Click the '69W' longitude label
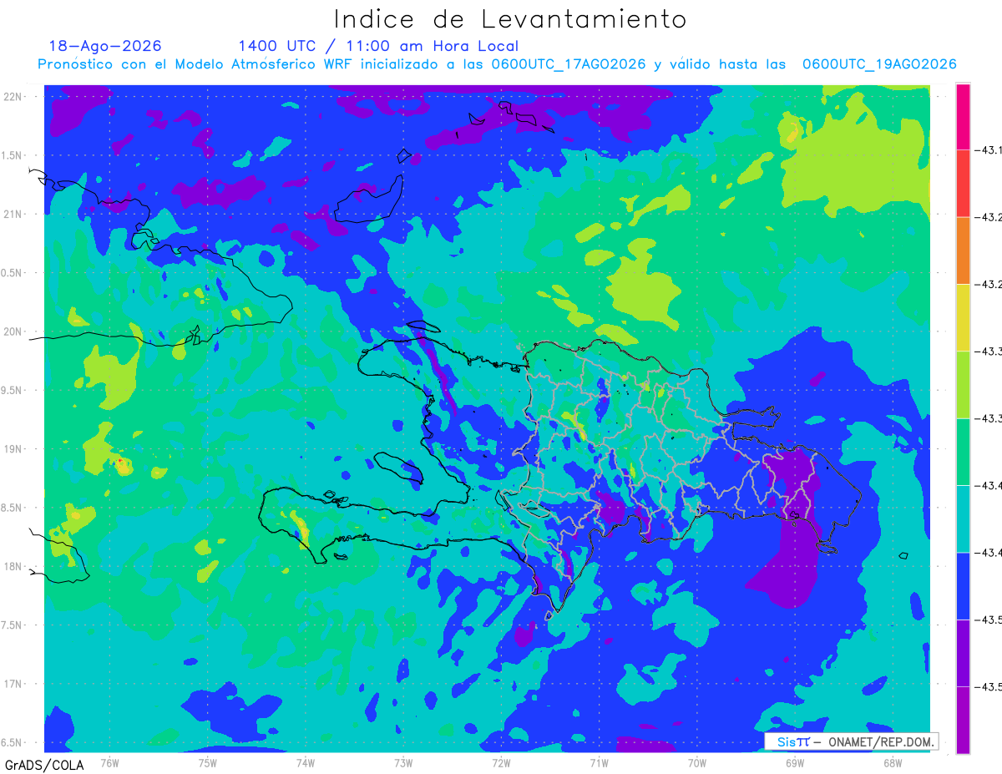 coord(794,763)
